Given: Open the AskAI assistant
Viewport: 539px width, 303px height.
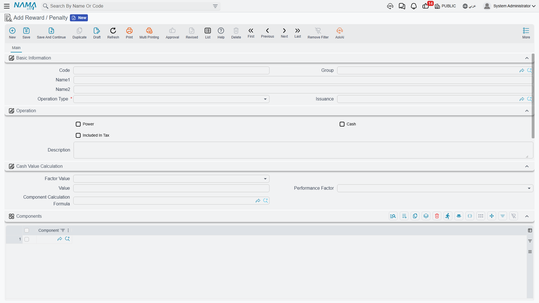Looking at the screenshot, I should point(339,33).
